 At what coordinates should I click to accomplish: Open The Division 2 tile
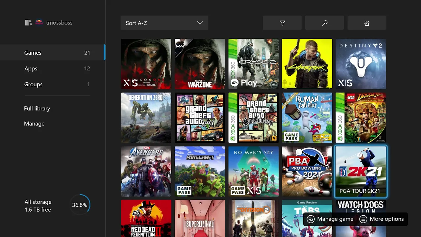(254, 219)
